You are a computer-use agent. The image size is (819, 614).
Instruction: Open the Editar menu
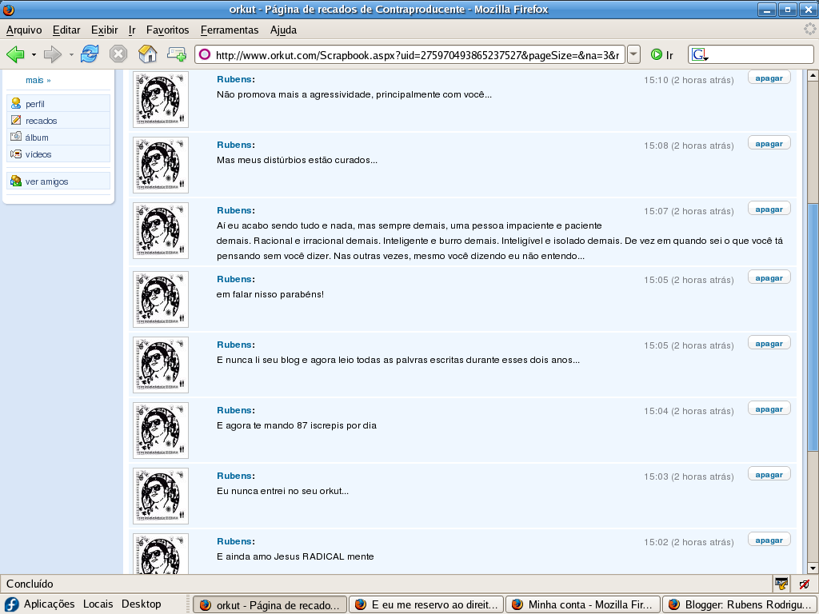66,30
